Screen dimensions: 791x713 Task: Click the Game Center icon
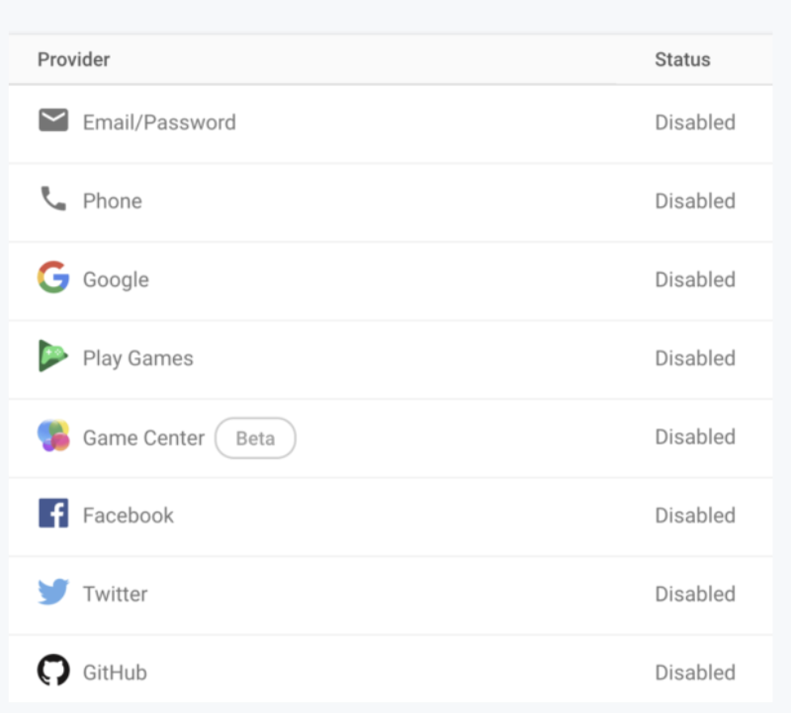53,436
